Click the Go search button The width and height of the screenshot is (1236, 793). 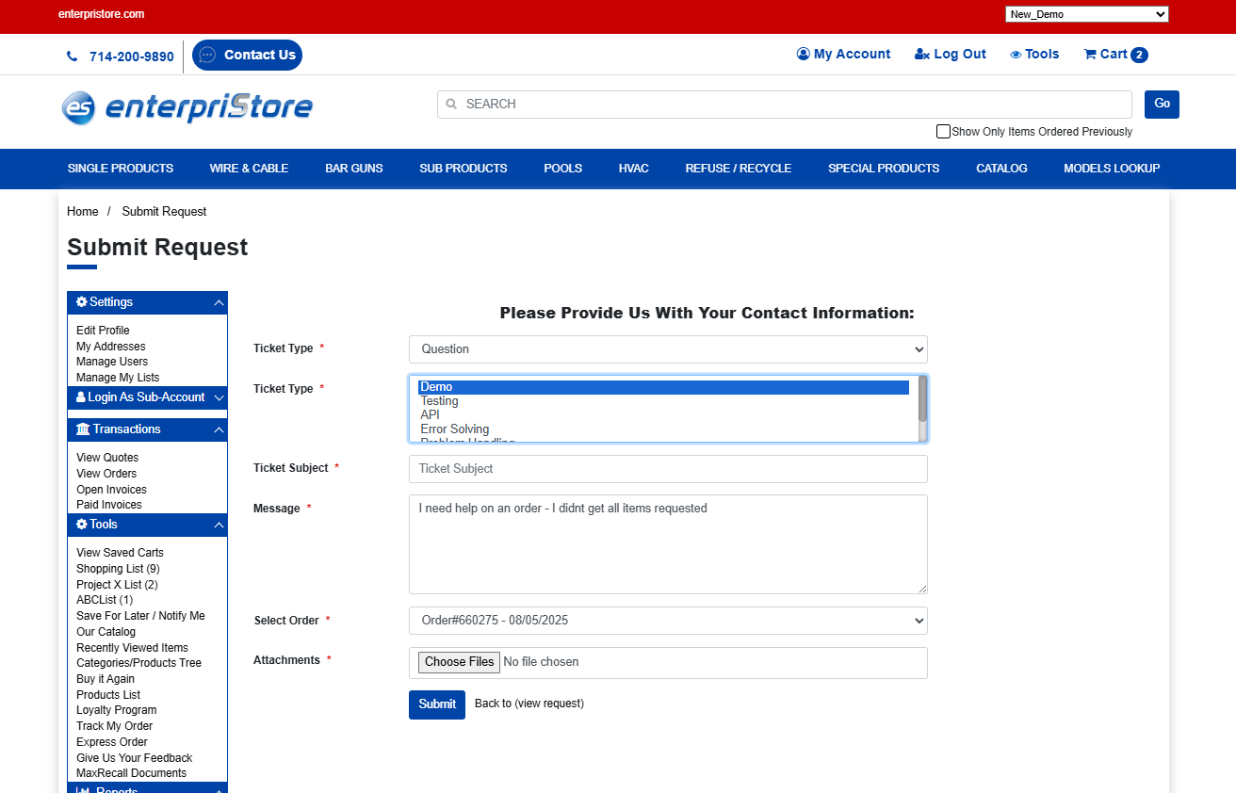tap(1162, 105)
